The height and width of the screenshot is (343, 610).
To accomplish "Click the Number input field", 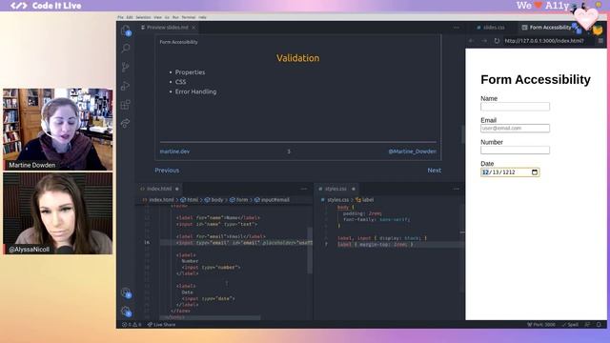I will click(x=515, y=151).
